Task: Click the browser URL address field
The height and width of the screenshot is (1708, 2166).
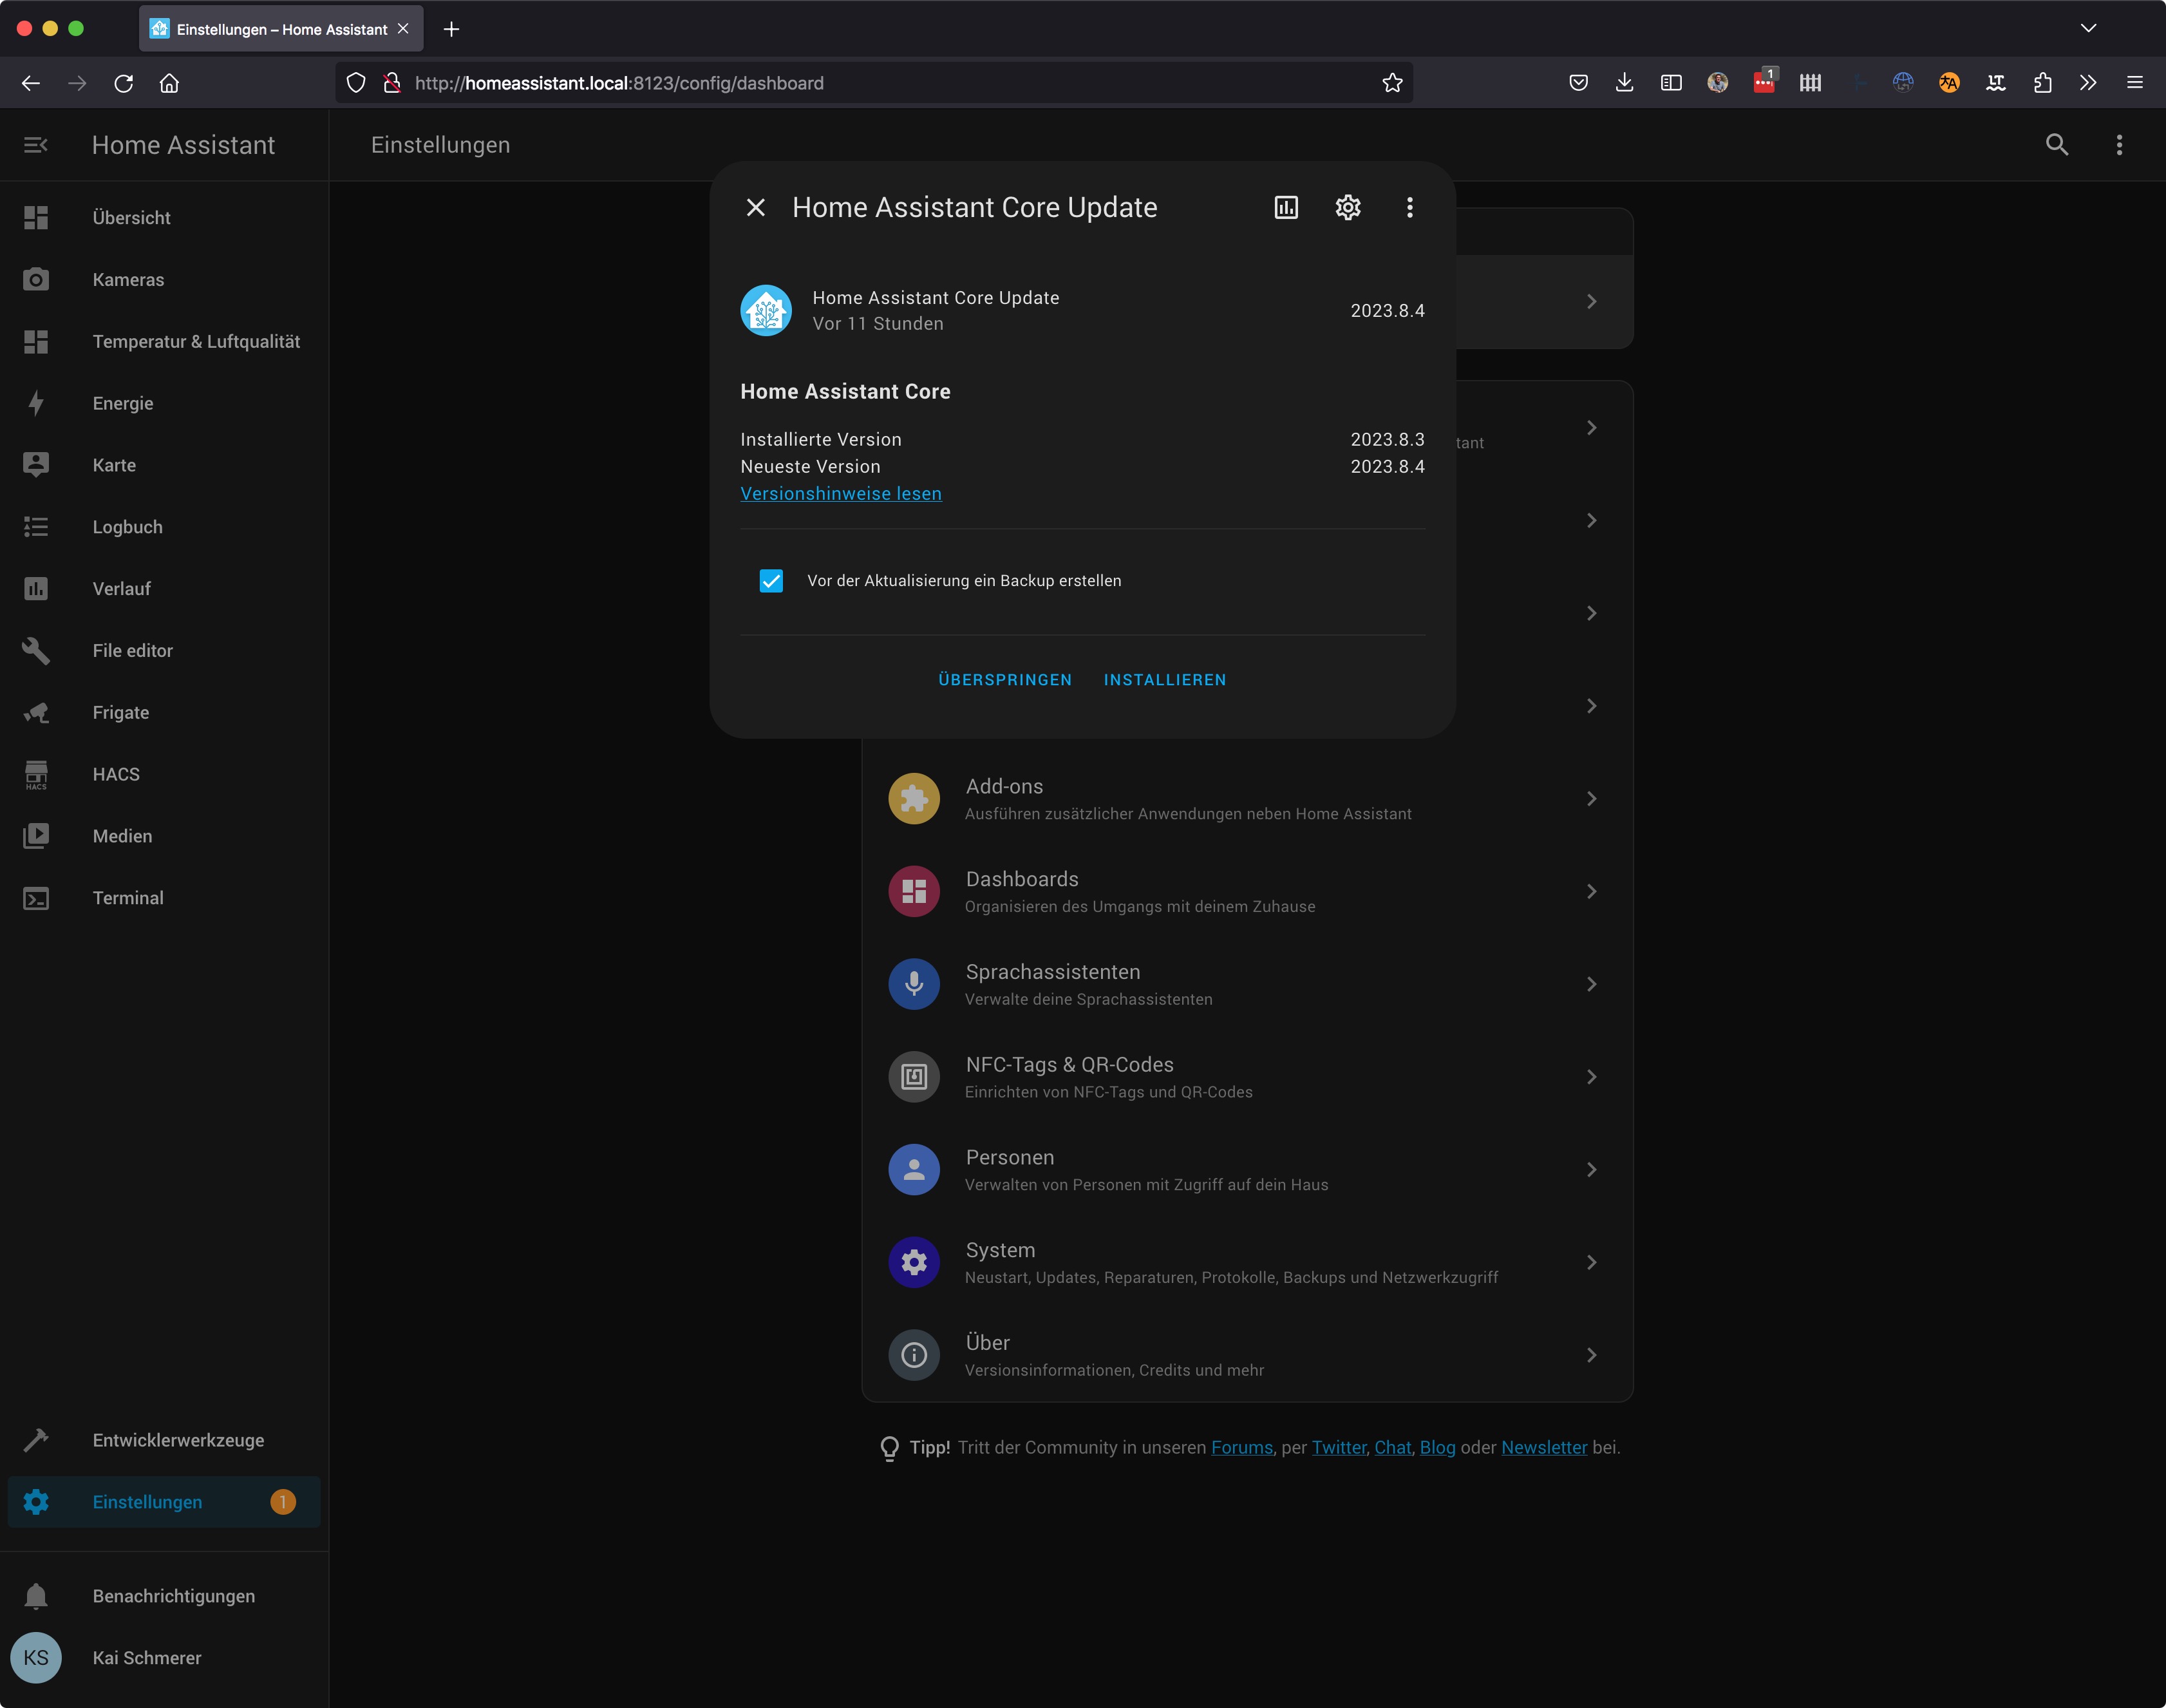Action: tap(880, 83)
